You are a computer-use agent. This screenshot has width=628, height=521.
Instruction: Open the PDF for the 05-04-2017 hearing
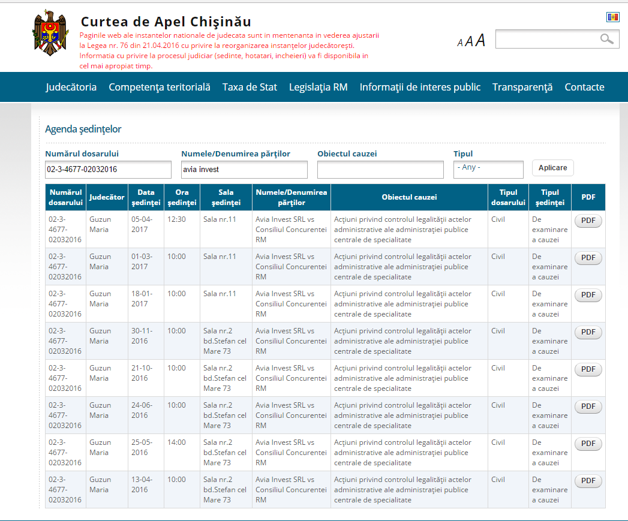click(x=587, y=220)
